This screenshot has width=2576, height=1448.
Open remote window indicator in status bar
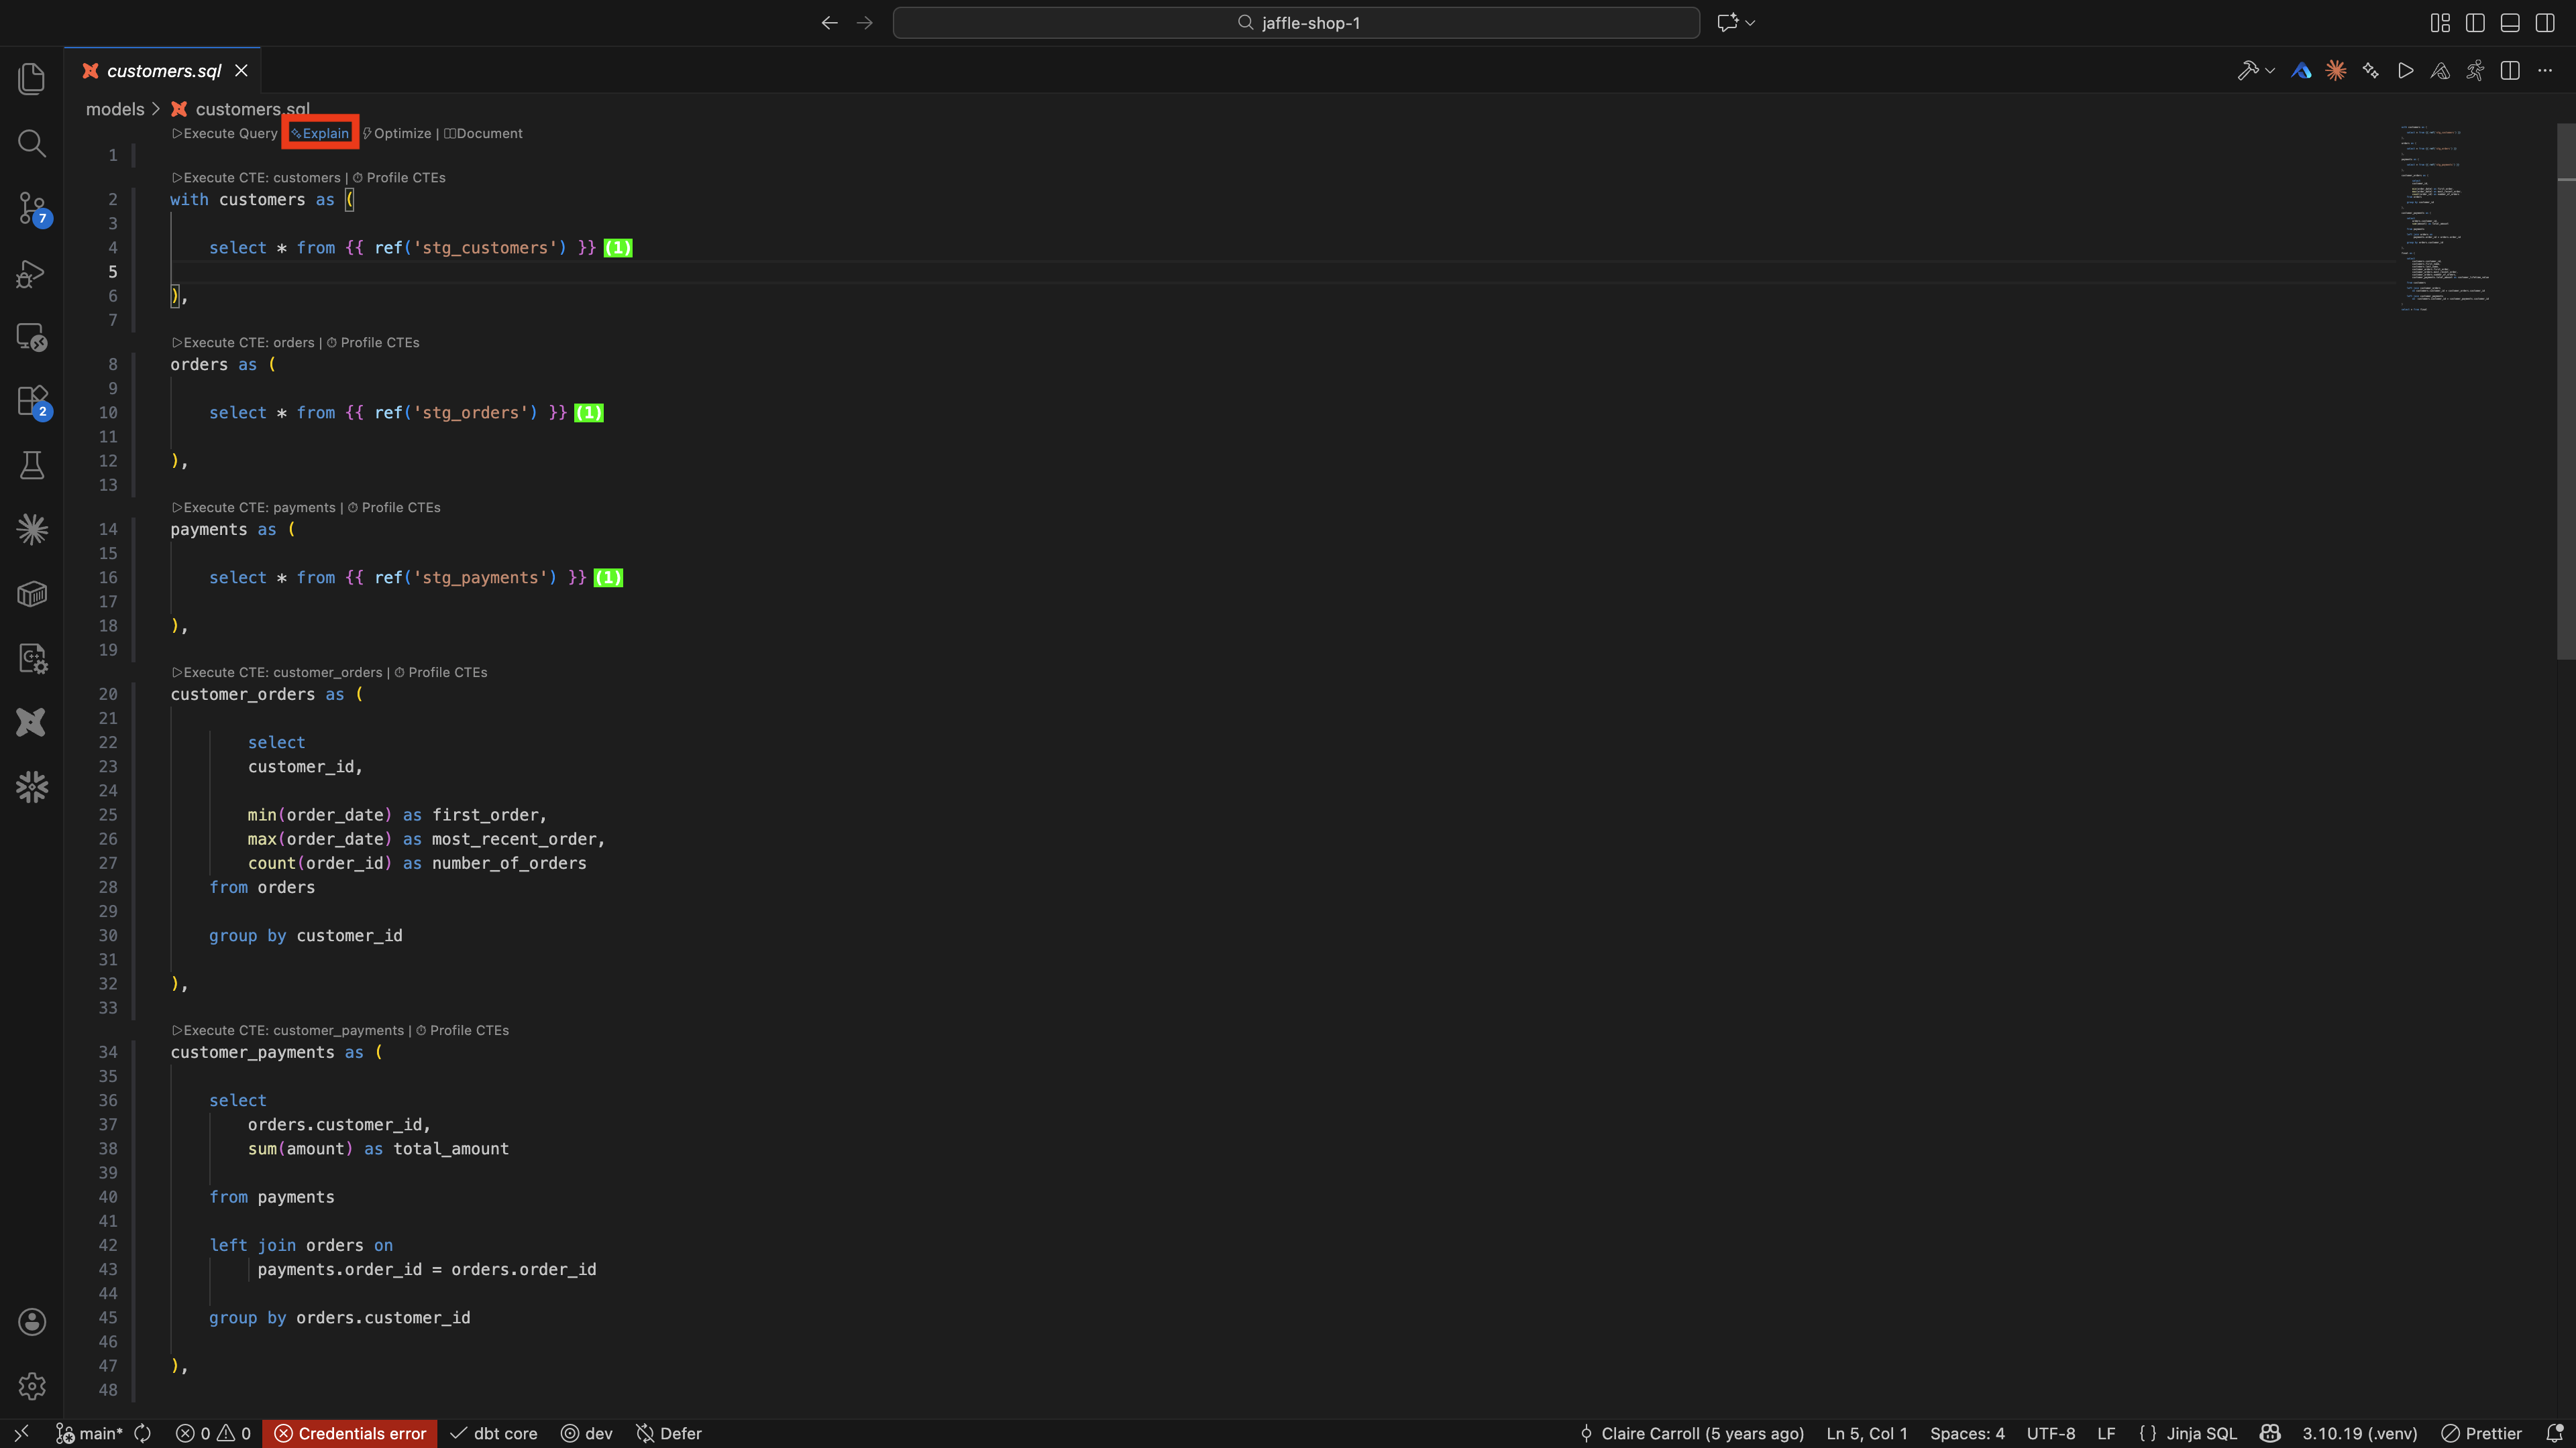21,1433
